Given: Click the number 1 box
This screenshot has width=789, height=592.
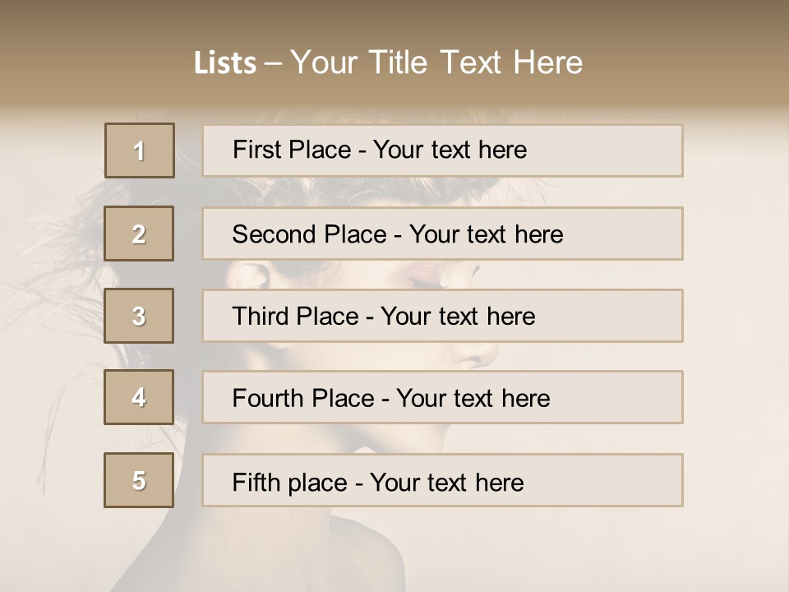Looking at the screenshot, I should (x=140, y=150).
